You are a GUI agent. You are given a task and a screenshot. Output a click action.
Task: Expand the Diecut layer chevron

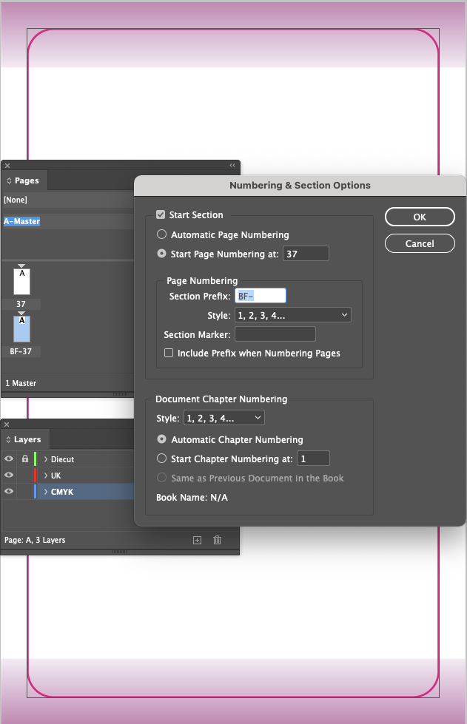(46, 459)
